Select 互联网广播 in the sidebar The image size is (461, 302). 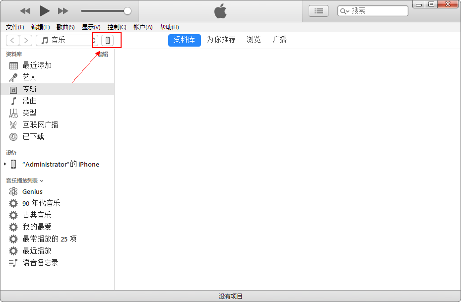click(x=58, y=124)
